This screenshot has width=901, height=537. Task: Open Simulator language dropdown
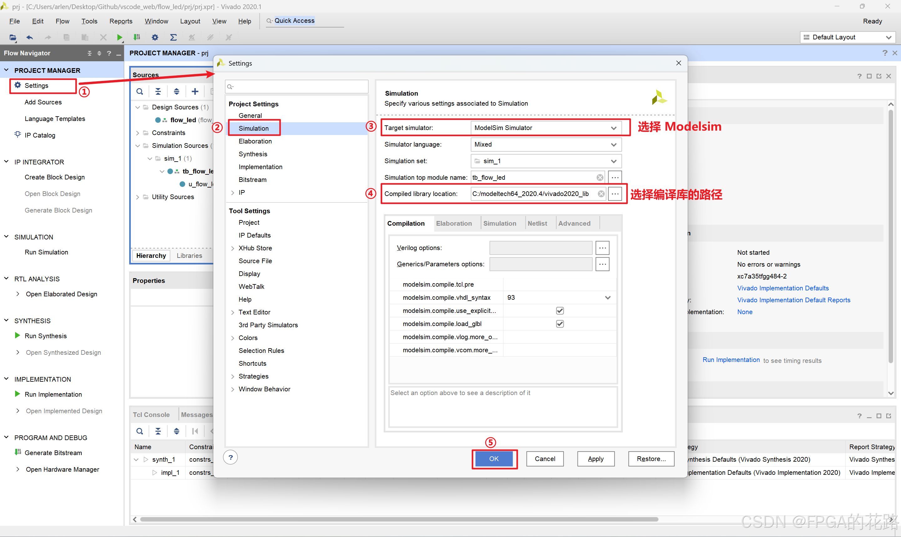pyautogui.click(x=613, y=144)
